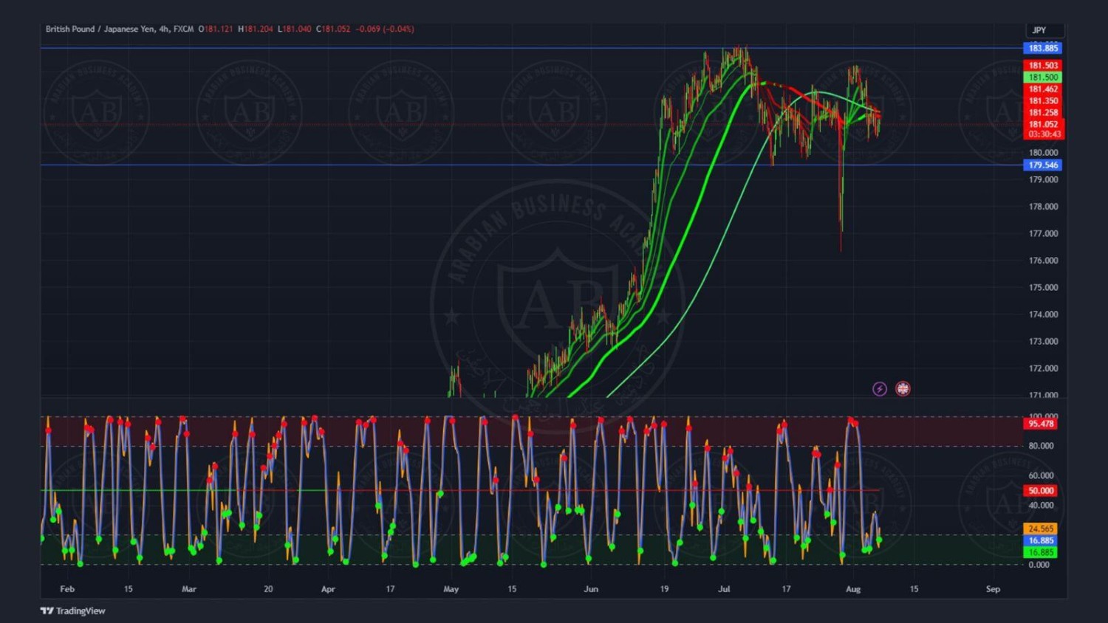Open the TradingView logo link

(x=72, y=610)
